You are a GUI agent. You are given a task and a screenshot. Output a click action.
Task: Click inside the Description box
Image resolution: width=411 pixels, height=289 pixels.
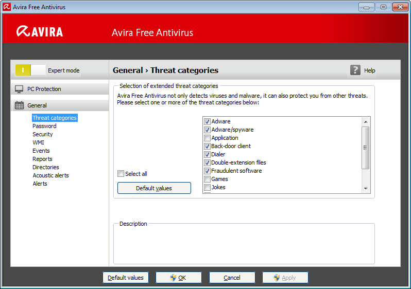[x=244, y=245]
